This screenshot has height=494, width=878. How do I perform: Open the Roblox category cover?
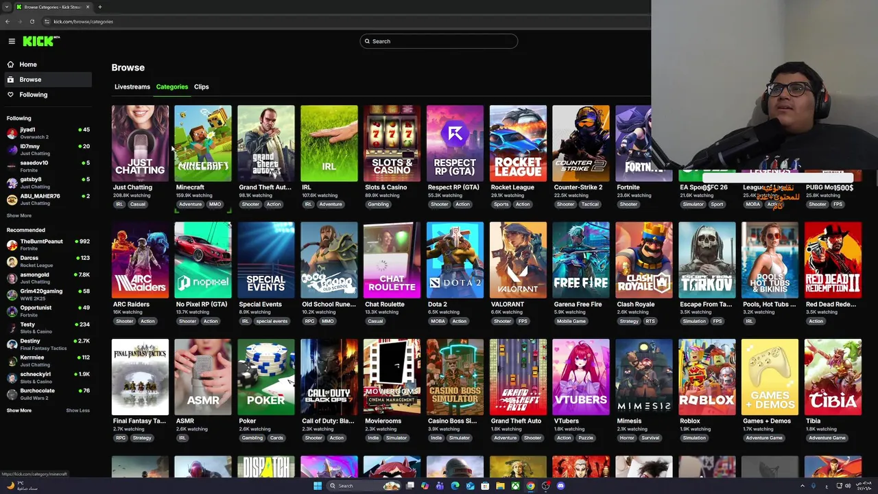707,377
